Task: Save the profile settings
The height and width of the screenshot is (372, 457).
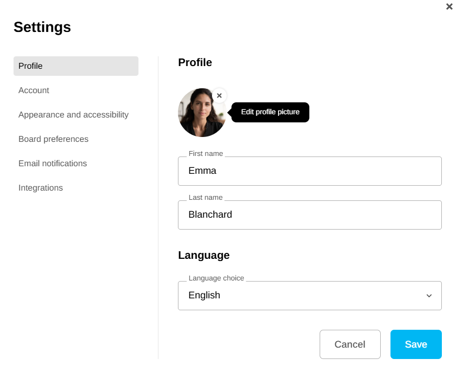Action: click(x=416, y=344)
